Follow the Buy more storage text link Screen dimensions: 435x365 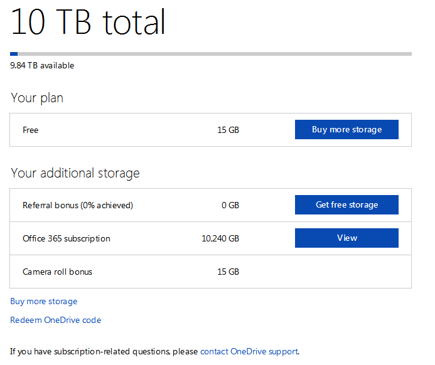[44, 302]
